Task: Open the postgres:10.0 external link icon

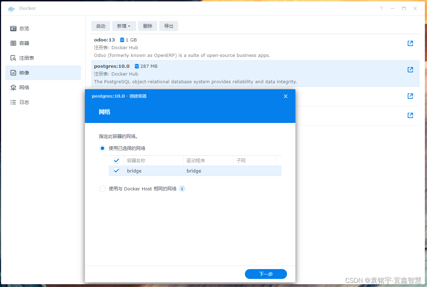Action: (x=410, y=70)
